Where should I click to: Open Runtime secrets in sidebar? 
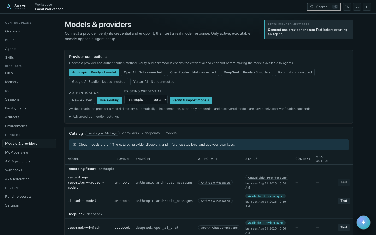point(29,197)
